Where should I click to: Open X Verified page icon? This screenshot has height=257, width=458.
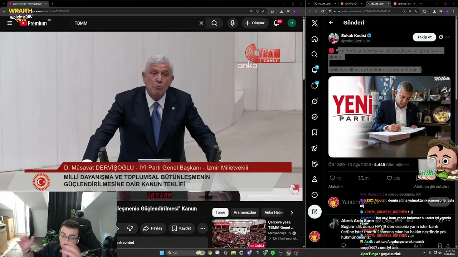pyautogui.click(x=315, y=117)
